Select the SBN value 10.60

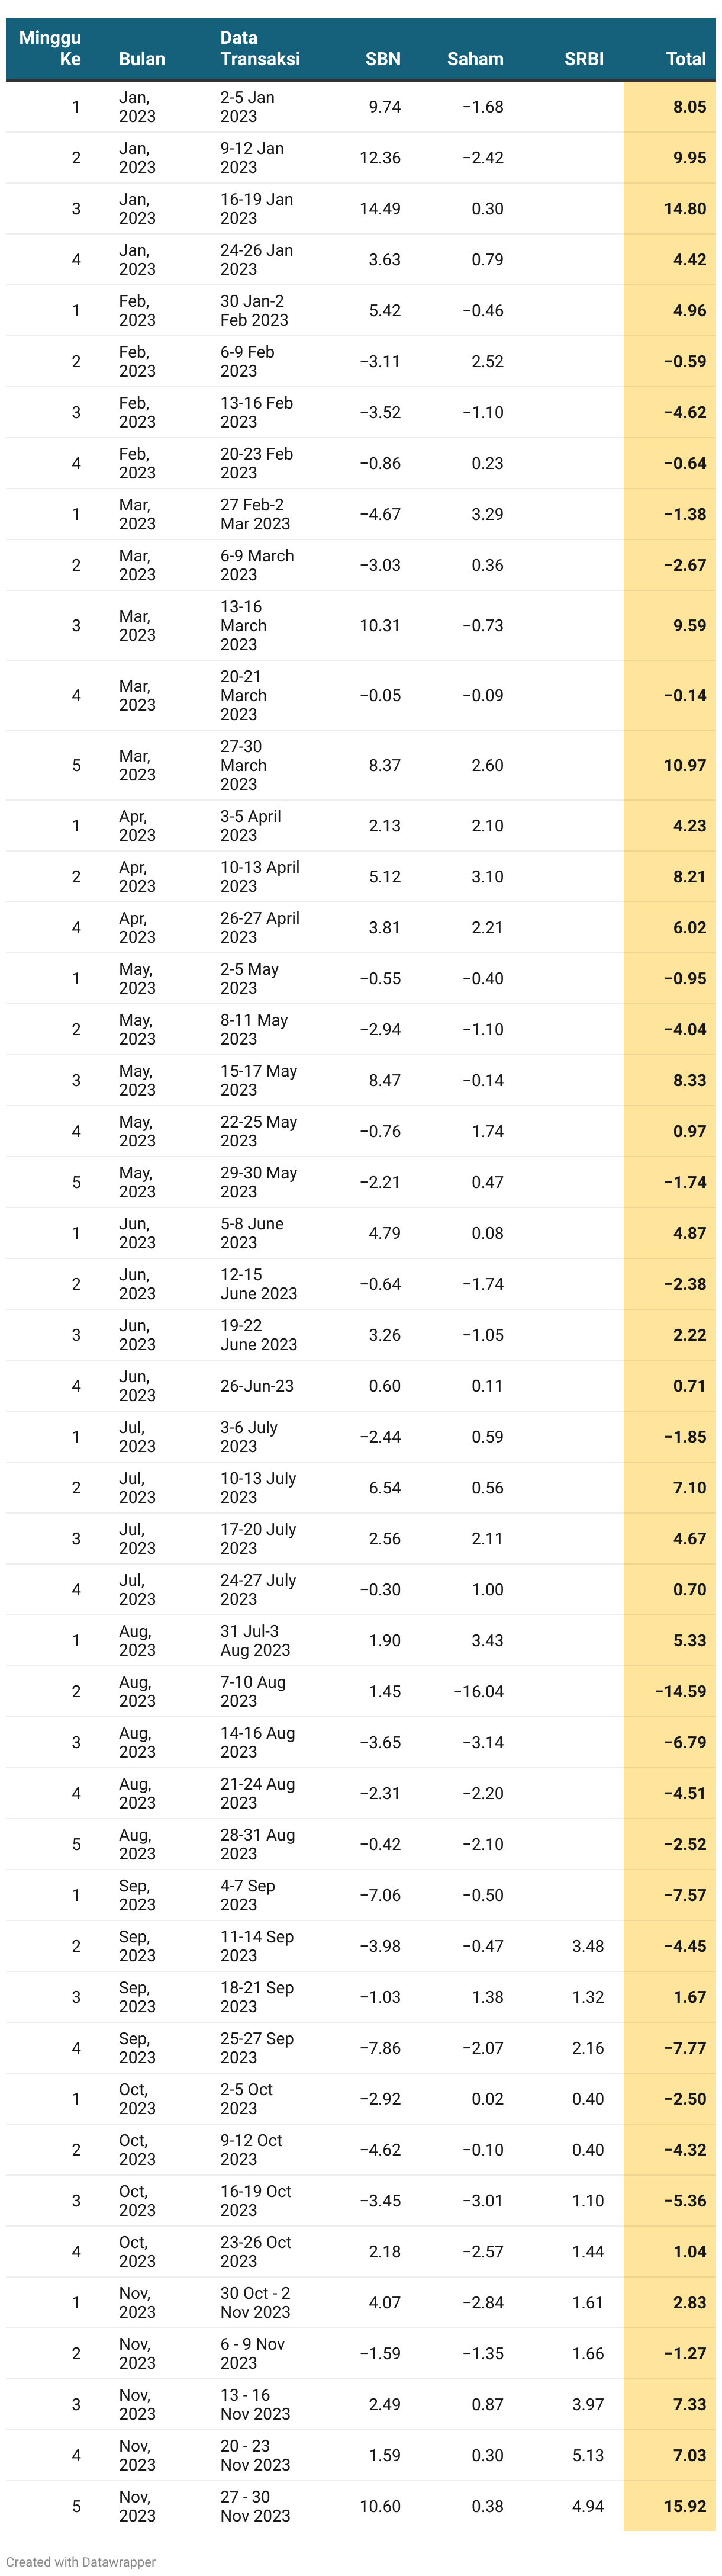(380, 2506)
